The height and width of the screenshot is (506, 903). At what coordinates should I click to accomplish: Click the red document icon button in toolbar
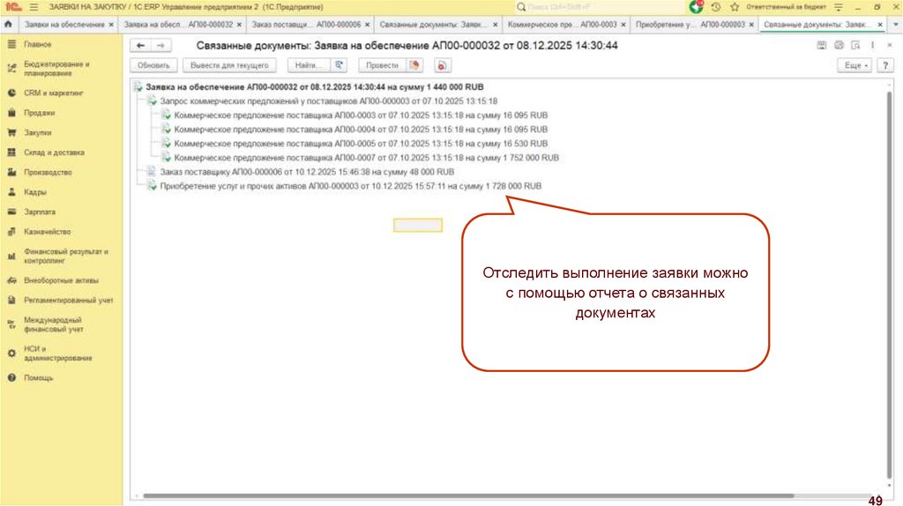tap(443, 65)
